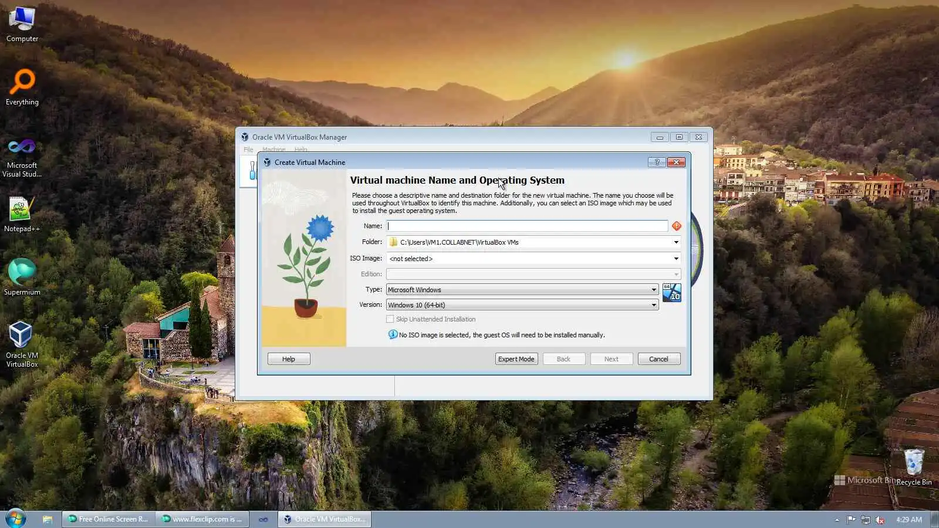
Task: Open the Help menu in VirtualBox Manager
Action: (x=300, y=150)
